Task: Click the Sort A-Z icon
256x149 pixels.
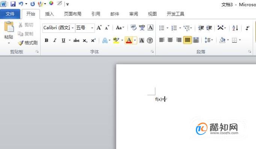Action: (x=235, y=28)
